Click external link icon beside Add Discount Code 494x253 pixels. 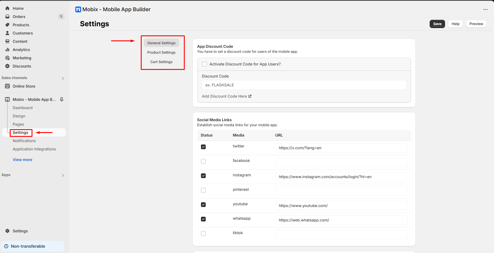click(x=250, y=96)
